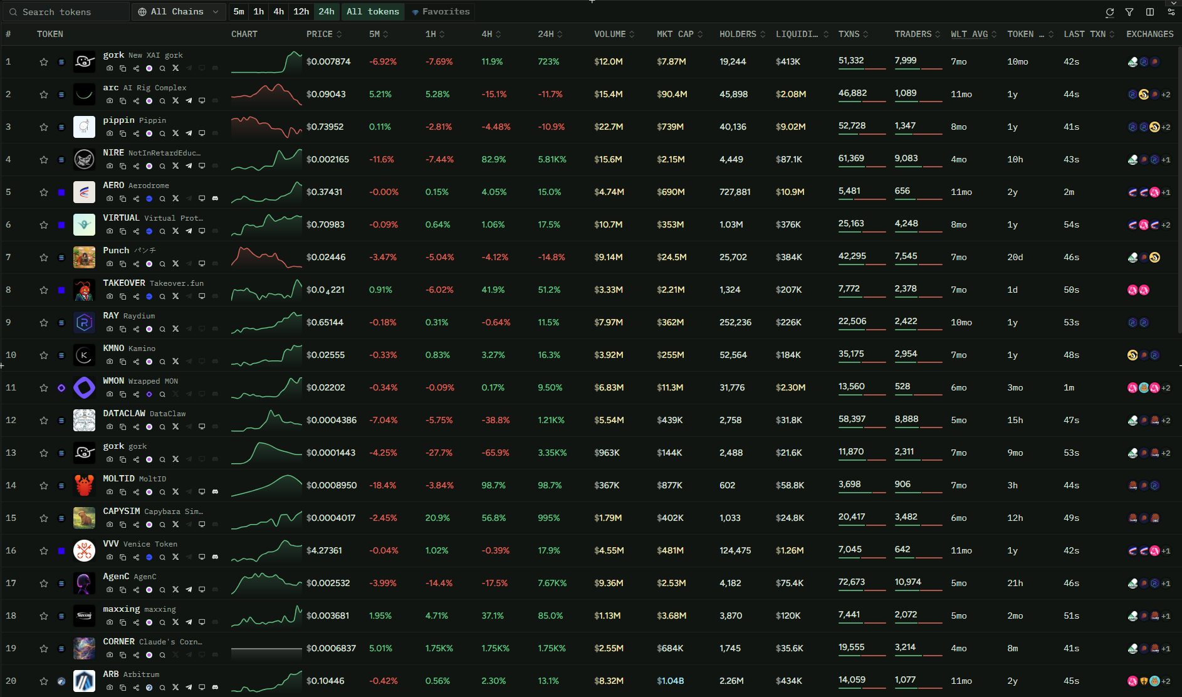The width and height of the screenshot is (1182, 697).
Task: Open the All Chains dropdown
Action: coord(179,12)
